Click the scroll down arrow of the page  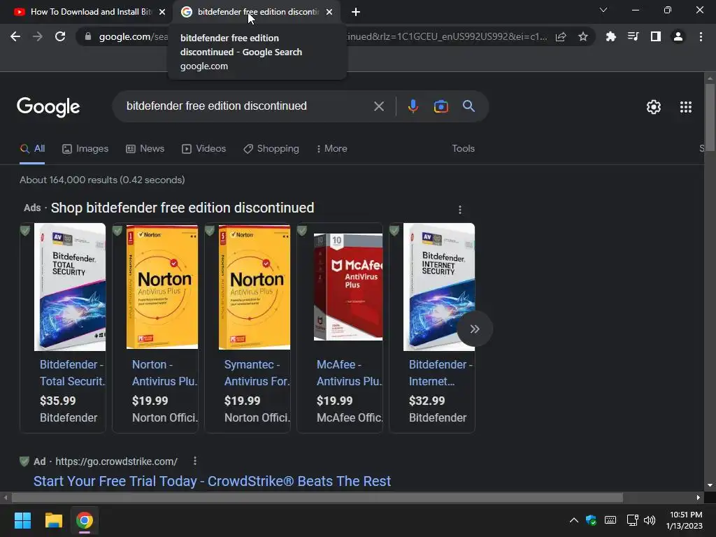point(710,485)
